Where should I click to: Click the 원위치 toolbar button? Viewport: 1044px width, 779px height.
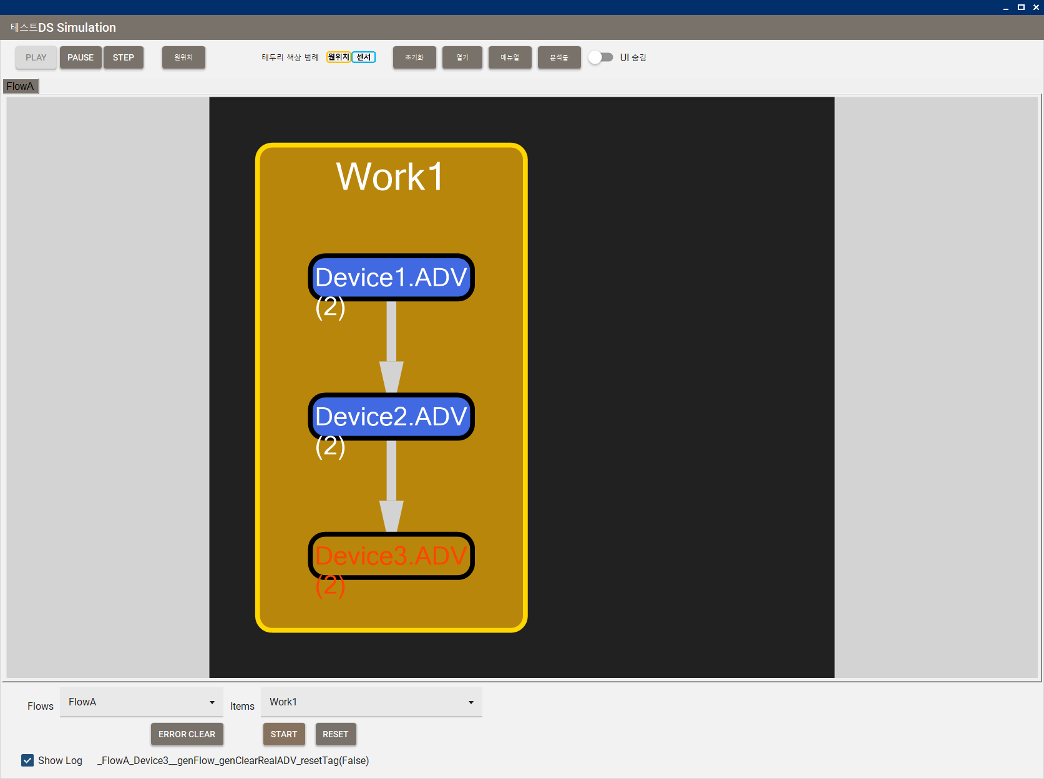(183, 57)
